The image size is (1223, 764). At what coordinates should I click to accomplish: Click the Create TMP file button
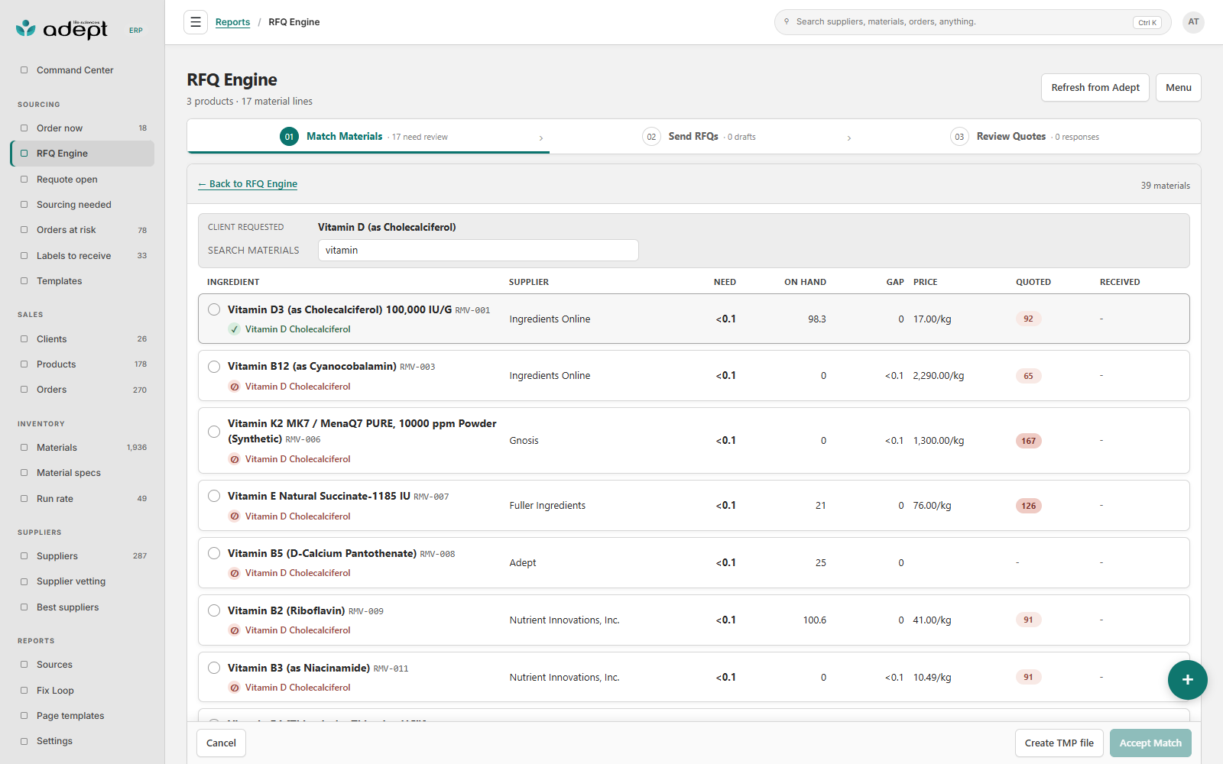click(1059, 743)
